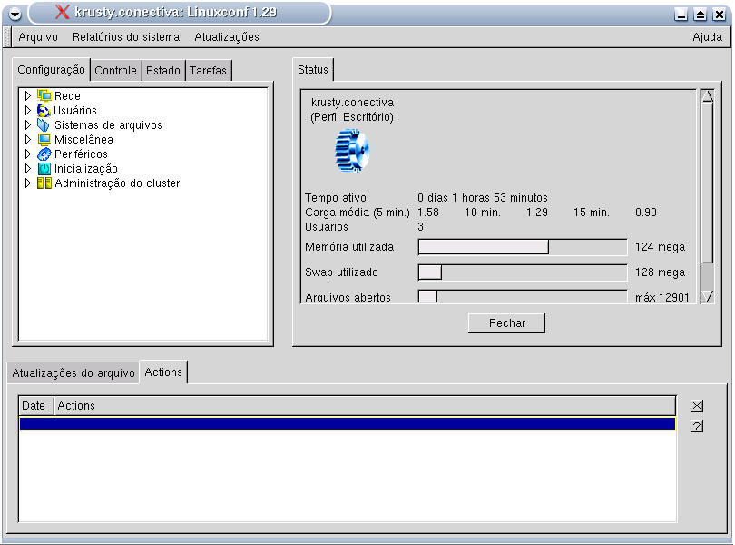Switch to Atualizações do arquivo tab
Viewport: 735px width, 545px height.
pos(73,372)
